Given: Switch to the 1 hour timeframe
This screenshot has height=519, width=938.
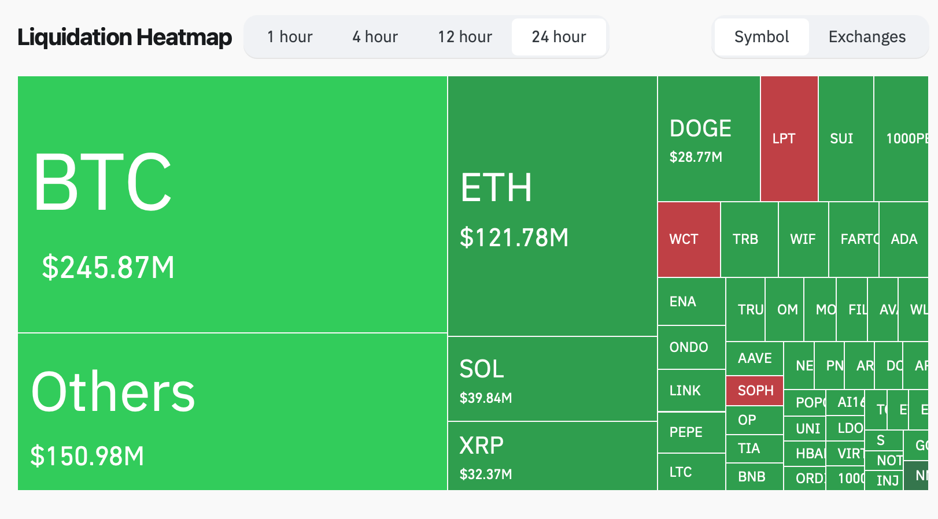Looking at the screenshot, I should click(290, 36).
